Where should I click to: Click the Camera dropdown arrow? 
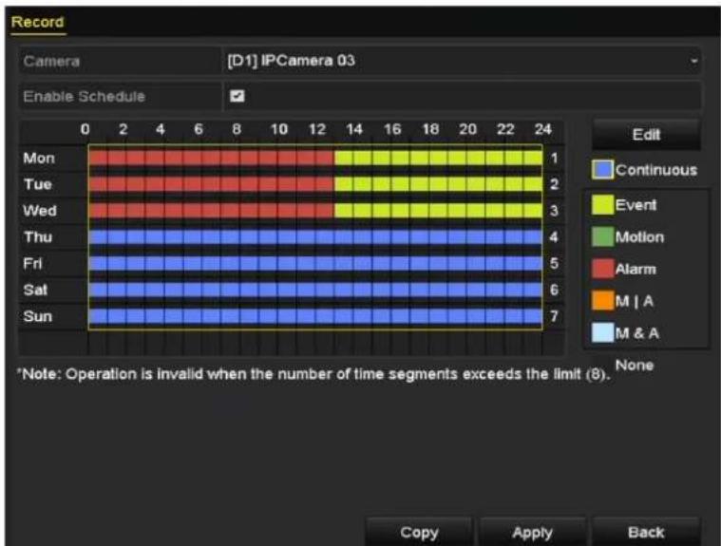693,61
